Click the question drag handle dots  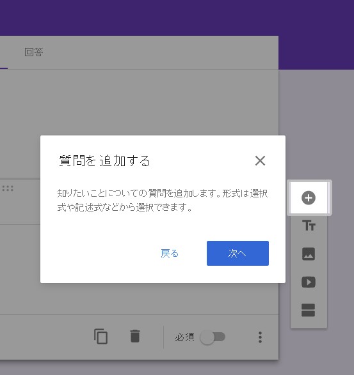point(8,188)
